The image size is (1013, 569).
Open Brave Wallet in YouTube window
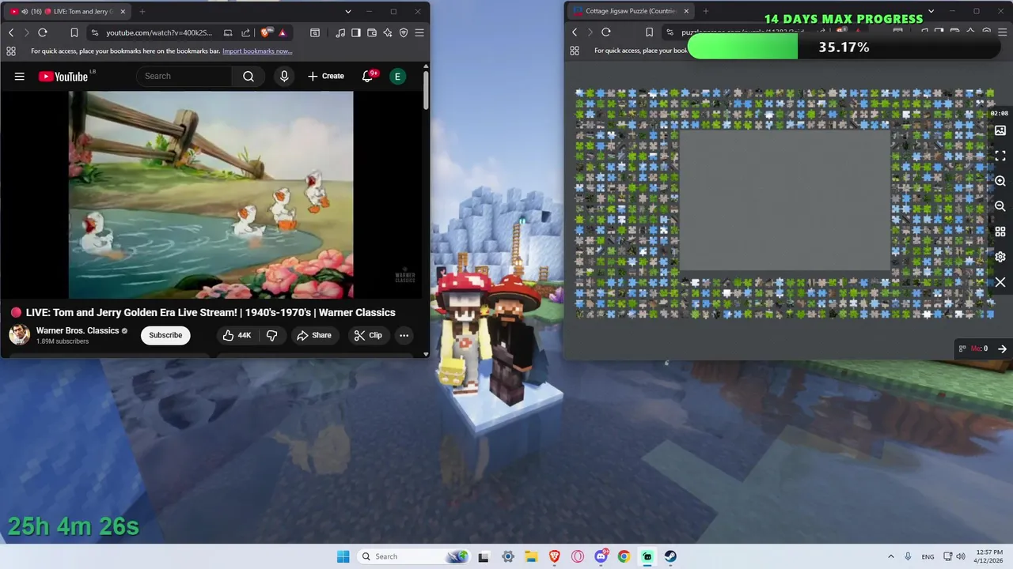372,32
